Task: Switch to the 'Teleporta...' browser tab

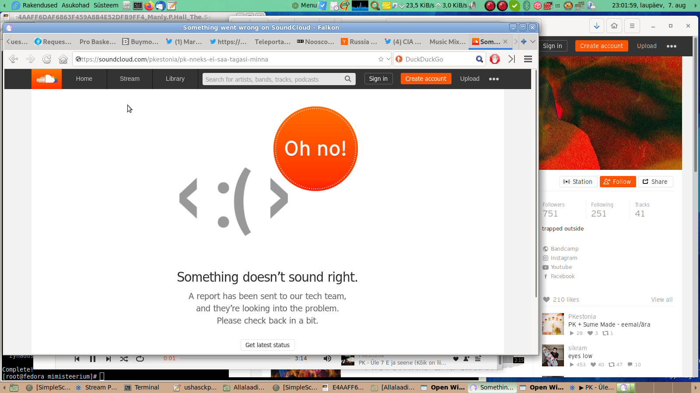Action: pos(272,41)
